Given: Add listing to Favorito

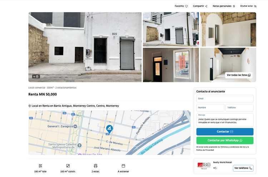Looking at the screenshot, I should point(181,6).
